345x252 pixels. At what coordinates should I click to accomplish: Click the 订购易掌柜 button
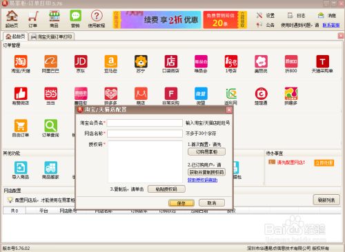206,151
